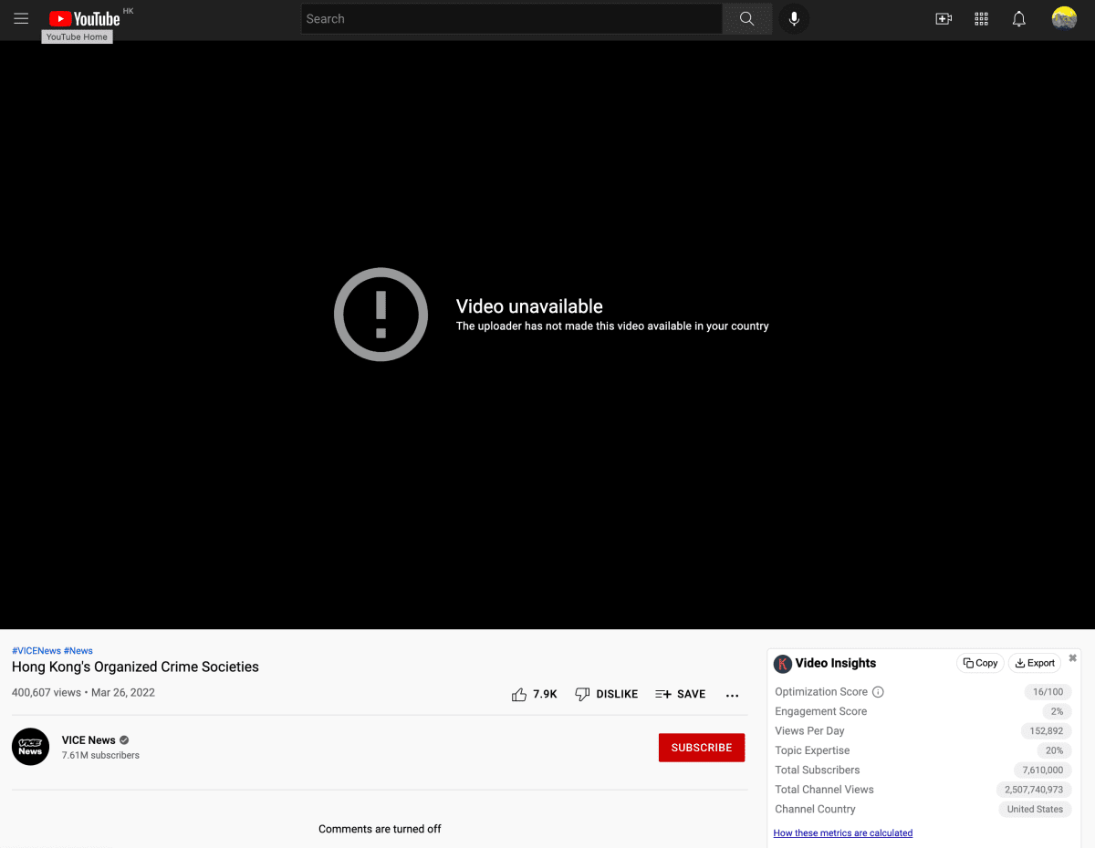
Task: Open the three-dot more actions menu
Action: [732, 695]
